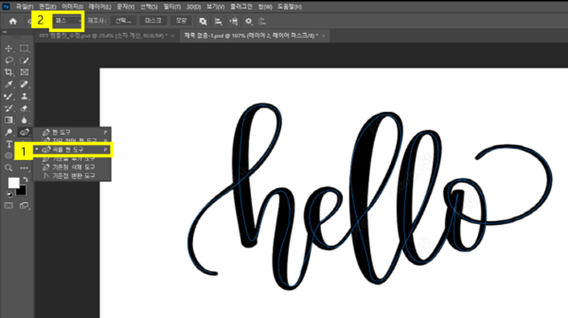Image resolution: width=568 pixels, height=318 pixels.
Task: Switch to the 제목 없음-1.psd tab
Action: (251, 36)
